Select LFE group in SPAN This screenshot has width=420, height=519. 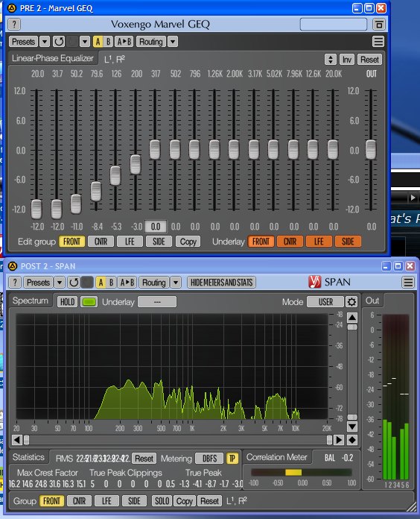point(106,501)
